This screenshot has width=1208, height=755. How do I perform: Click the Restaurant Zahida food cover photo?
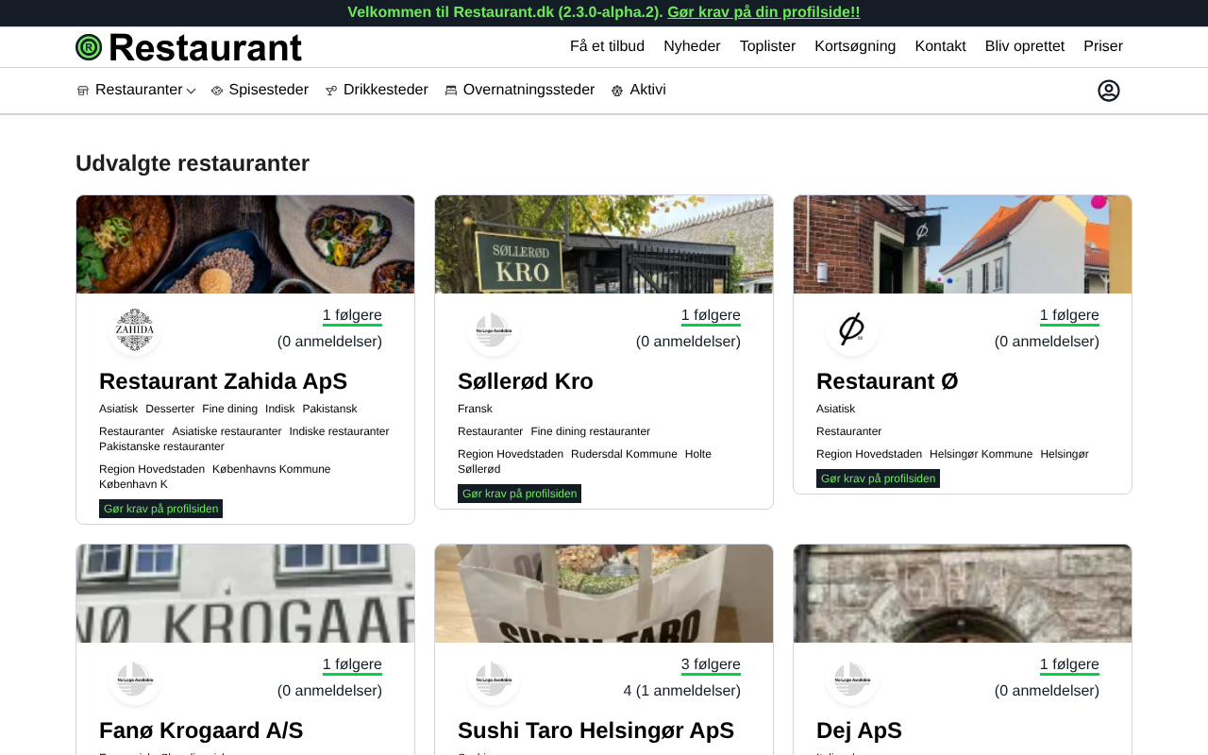[245, 244]
